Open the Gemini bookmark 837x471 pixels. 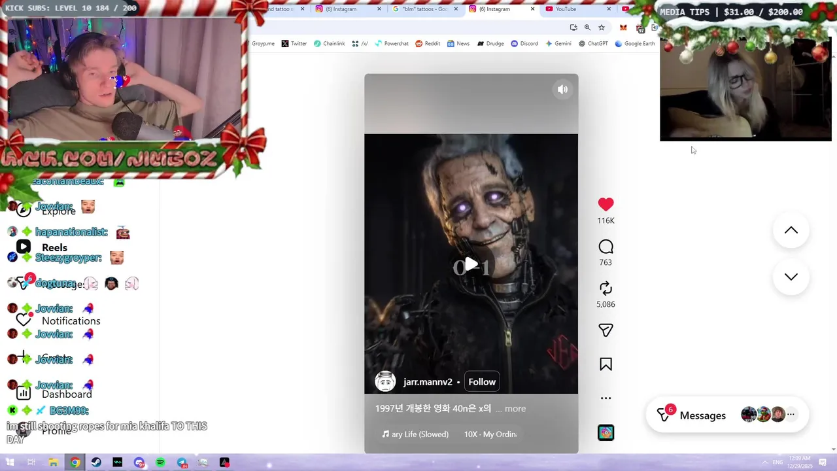(x=558, y=44)
